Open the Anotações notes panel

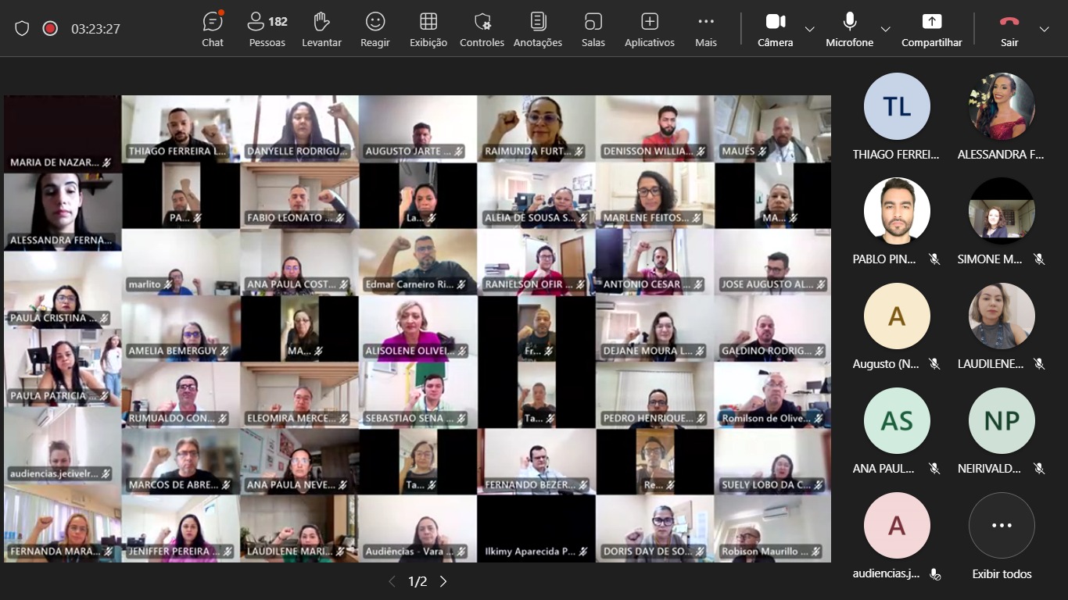(538, 29)
